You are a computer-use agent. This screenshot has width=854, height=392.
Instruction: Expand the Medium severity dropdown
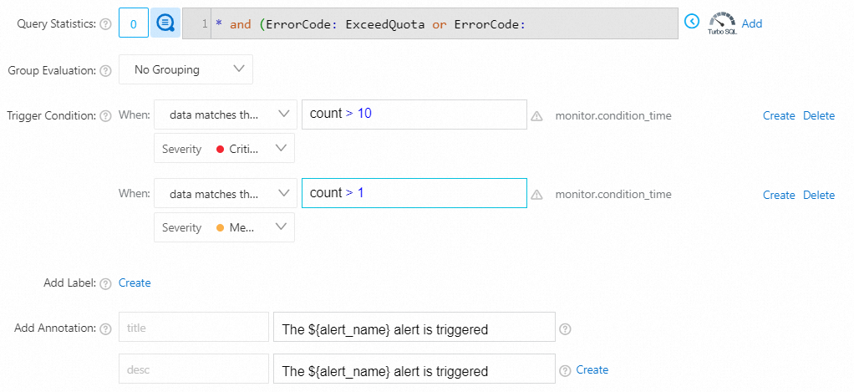pyautogui.click(x=224, y=227)
